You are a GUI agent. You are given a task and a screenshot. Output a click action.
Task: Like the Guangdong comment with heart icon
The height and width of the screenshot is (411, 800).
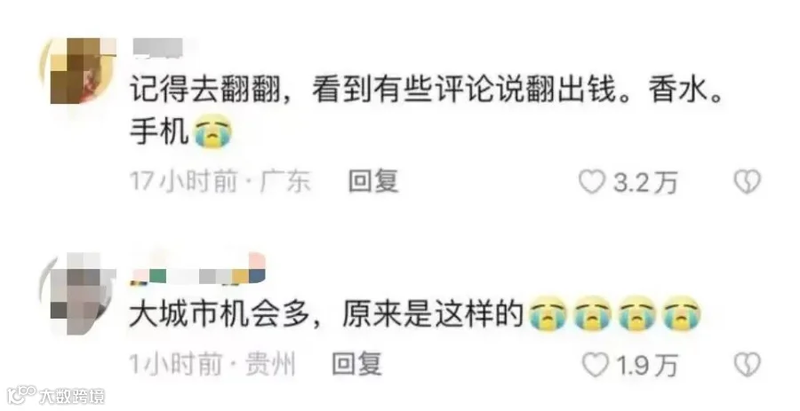592,181
